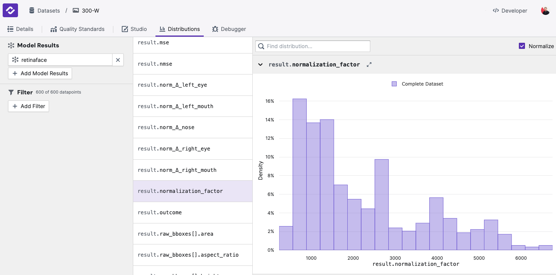Toggle Complete Dataset legend entry

(x=417, y=84)
